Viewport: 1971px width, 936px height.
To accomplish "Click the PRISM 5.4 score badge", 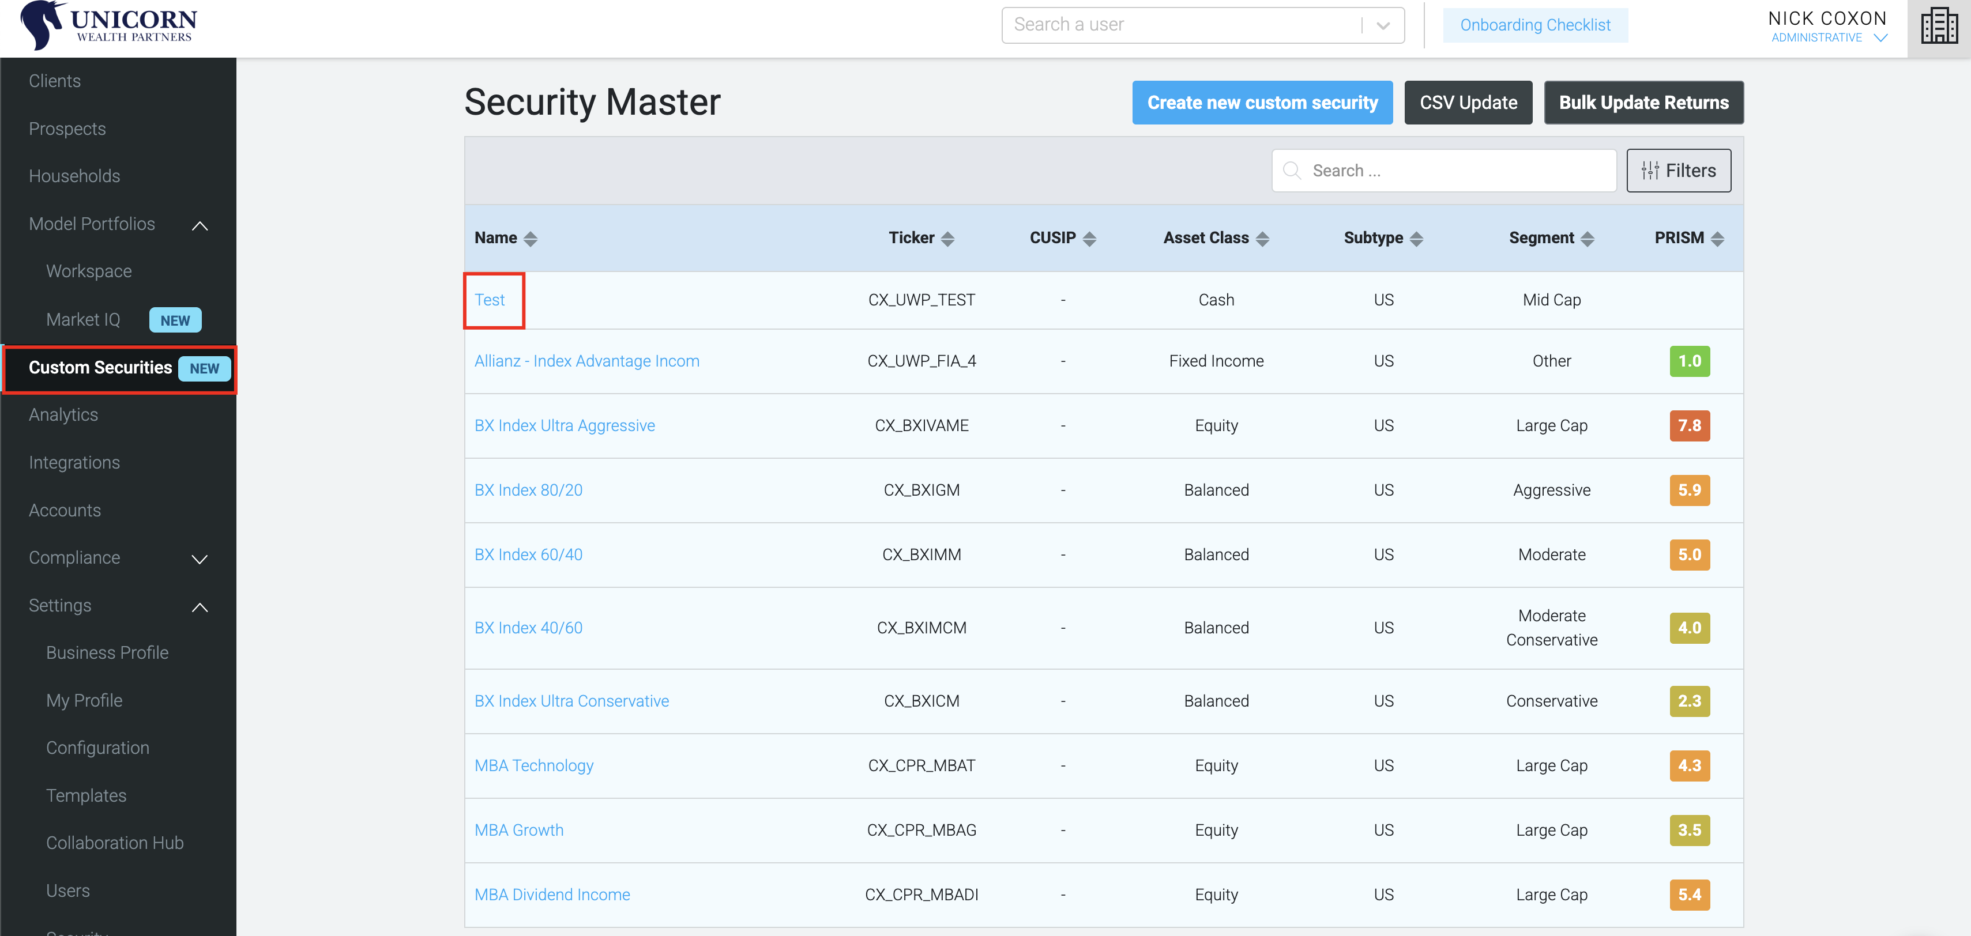I will [x=1690, y=895].
